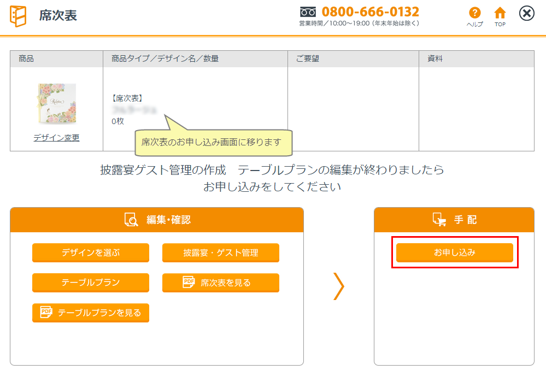Open 披露宴・ゲスト管理

point(220,252)
